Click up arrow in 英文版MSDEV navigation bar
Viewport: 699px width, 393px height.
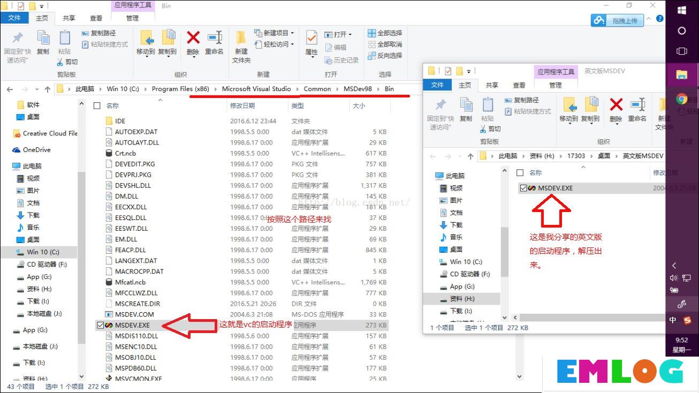coord(470,156)
